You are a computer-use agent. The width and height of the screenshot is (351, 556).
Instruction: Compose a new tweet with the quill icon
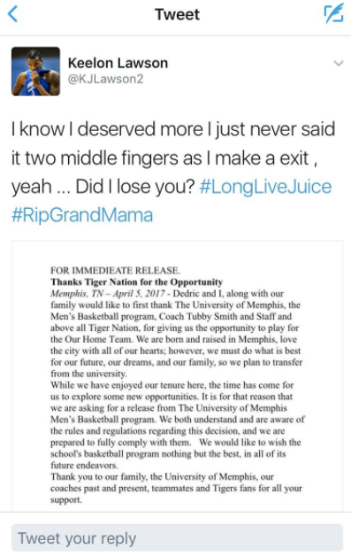click(333, 13)
